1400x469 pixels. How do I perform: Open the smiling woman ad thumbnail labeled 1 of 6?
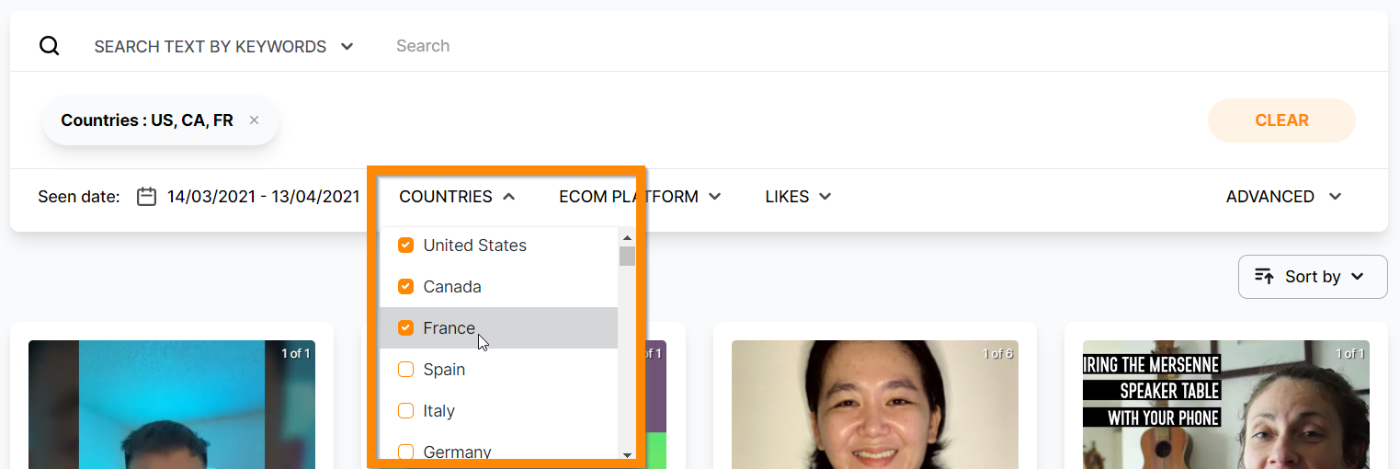click(x=875, y=405)
